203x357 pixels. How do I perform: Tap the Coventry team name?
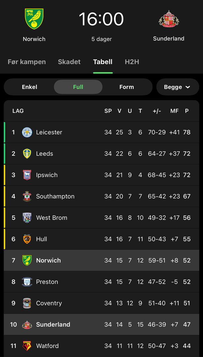pos(49,303)
